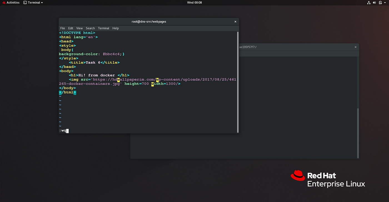Open the Terminal menu of the webpages window
Viewport: 389px width, 202px height.
103,28
